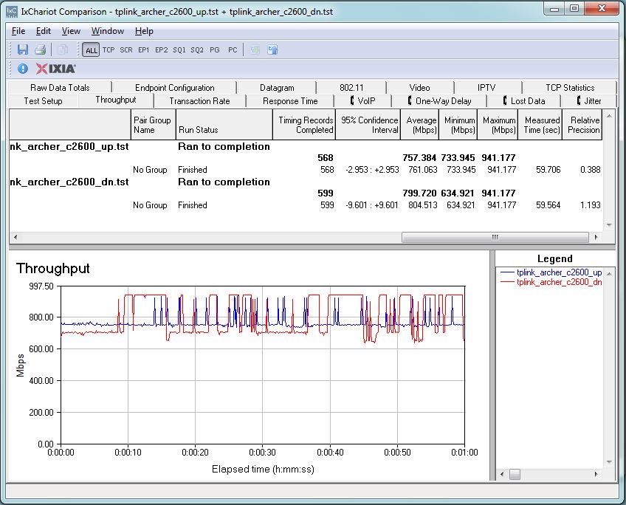Toggle the EP1 filter button
The height and width of the screenshot is (505, 626).
tap(144, 50)
